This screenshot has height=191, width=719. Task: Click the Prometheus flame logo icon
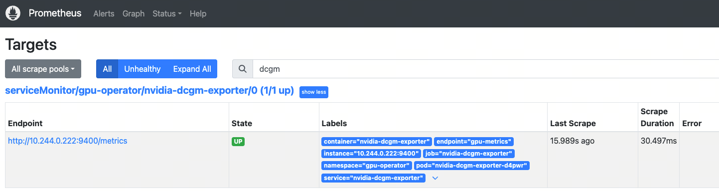click(x=13, y=13)
